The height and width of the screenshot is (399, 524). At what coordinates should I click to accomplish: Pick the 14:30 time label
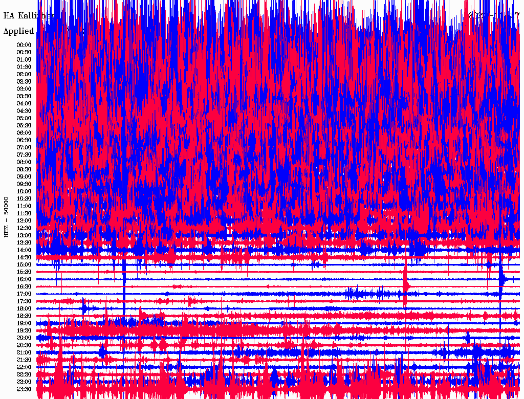coord(24,258)
